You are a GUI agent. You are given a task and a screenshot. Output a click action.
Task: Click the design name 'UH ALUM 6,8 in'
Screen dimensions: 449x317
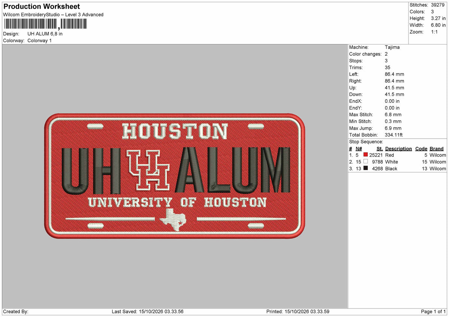(x=45, y=34)
